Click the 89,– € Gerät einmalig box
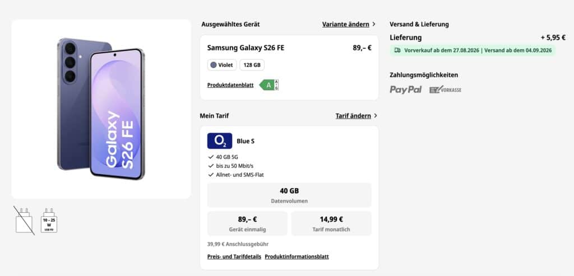This screenshot has width=574, height=276. [x=247, y=224]
